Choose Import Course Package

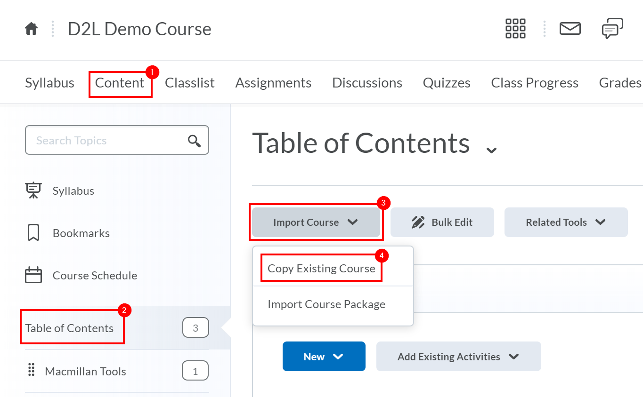point(326,304)
